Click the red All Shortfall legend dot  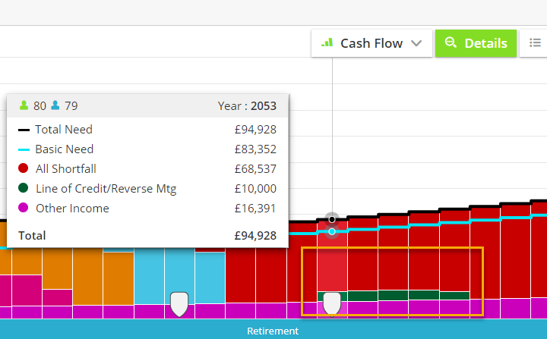click(24, 168)
